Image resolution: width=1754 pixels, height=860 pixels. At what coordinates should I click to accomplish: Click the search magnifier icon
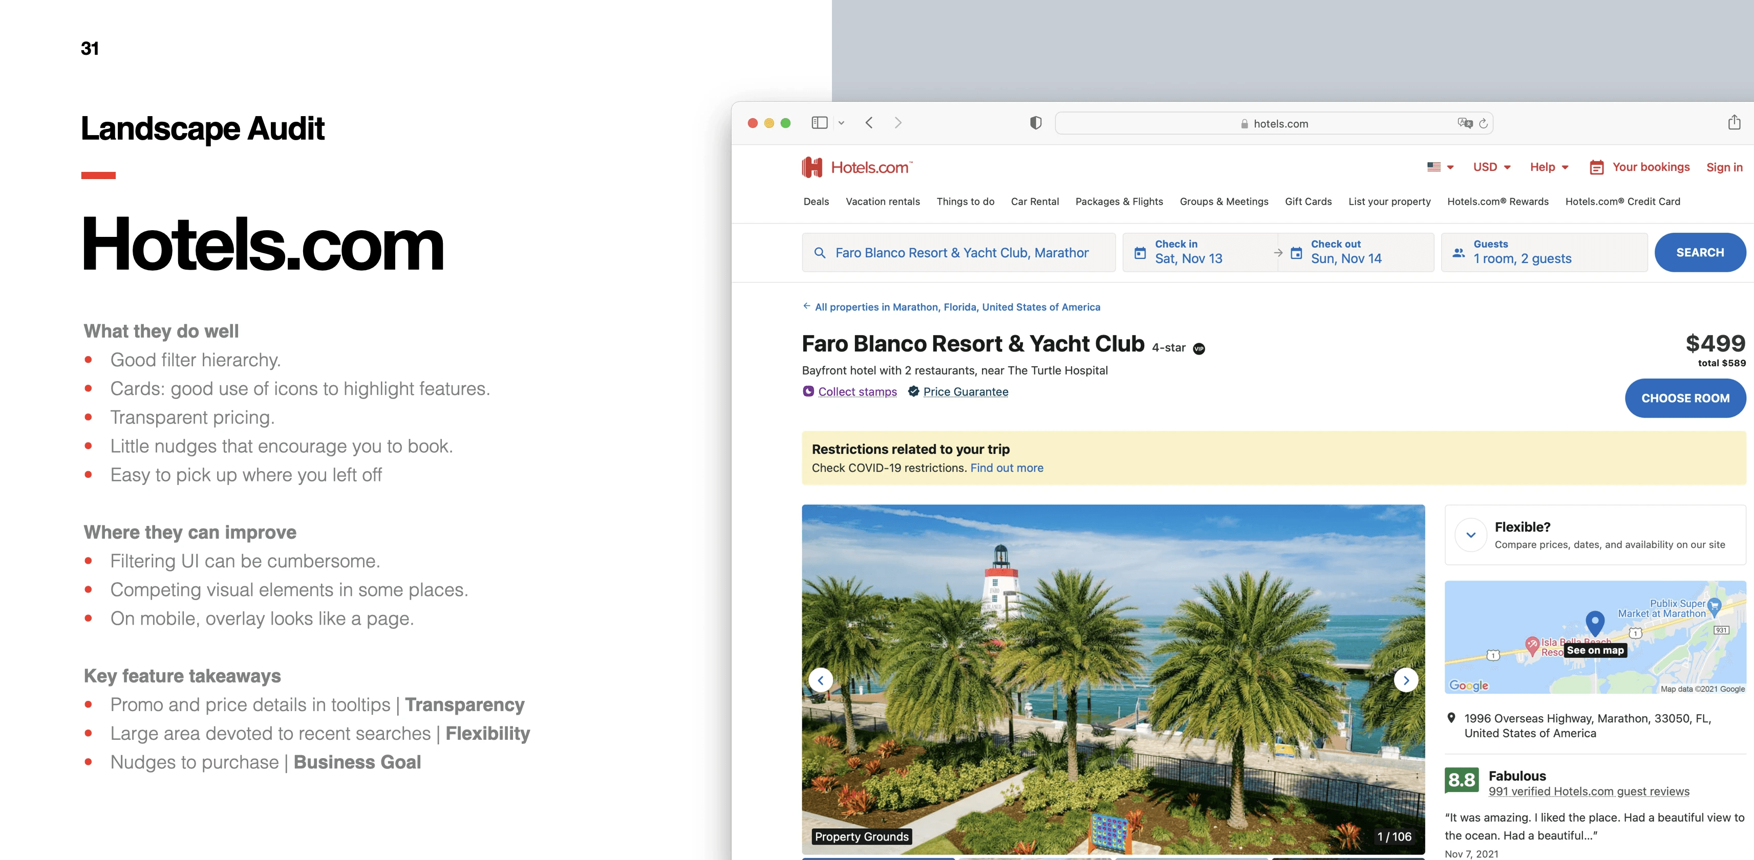820,252
